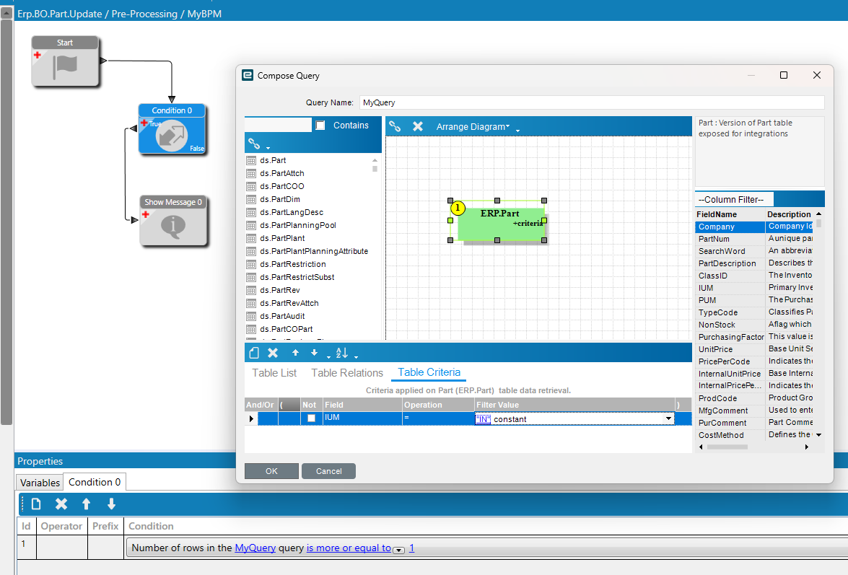
Task: Click move criteria down arrow
Action: pos(314,353)
